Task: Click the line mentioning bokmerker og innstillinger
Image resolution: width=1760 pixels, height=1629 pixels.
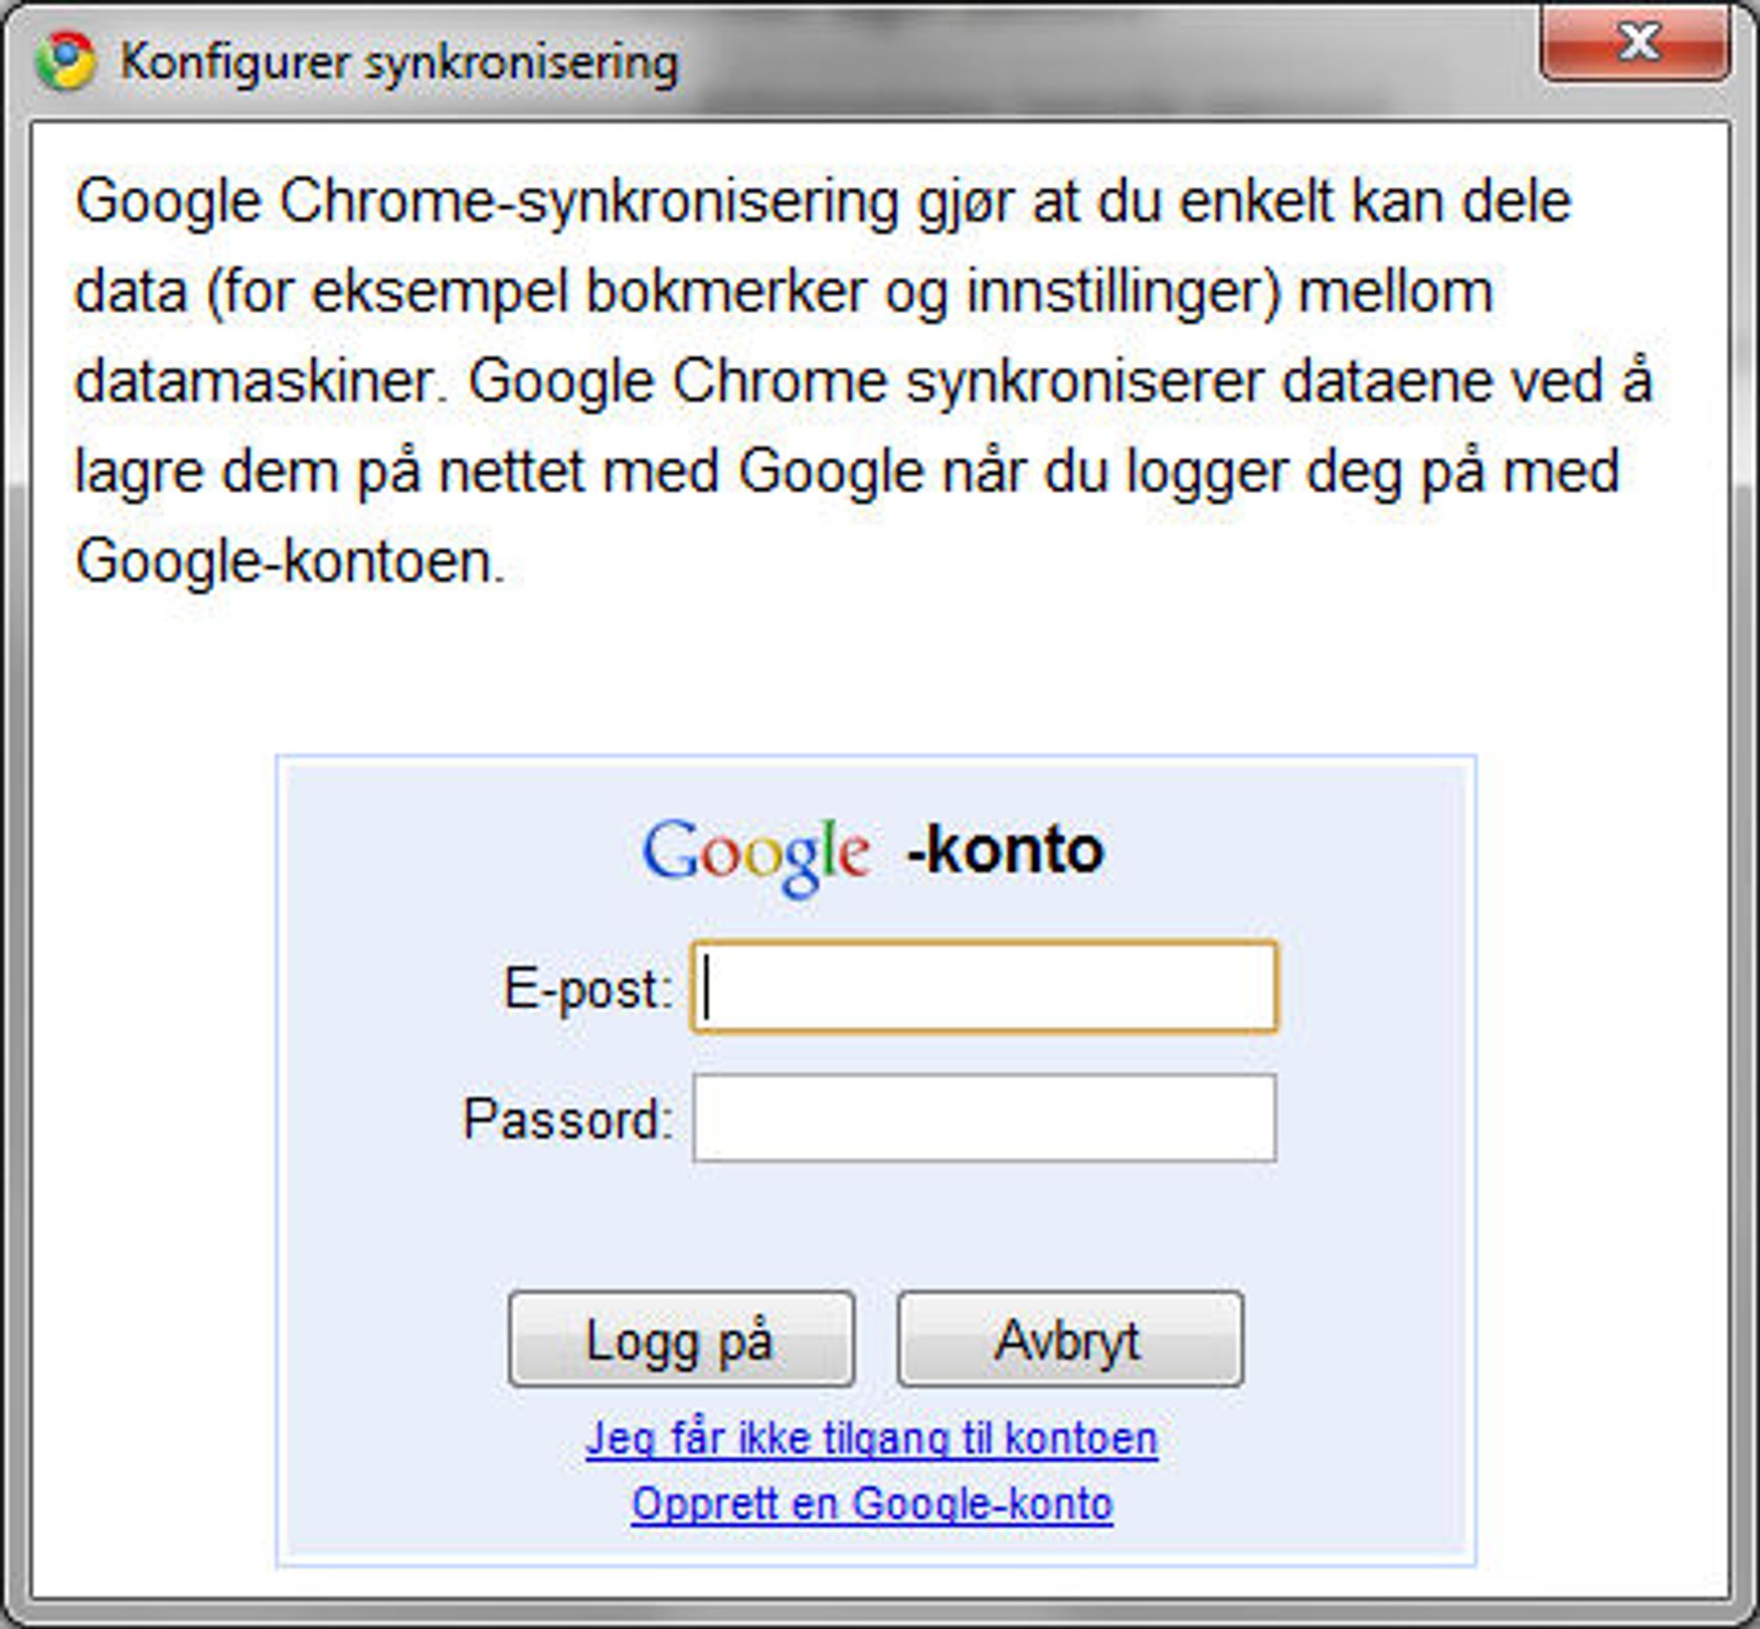Action: pos(784,293)
